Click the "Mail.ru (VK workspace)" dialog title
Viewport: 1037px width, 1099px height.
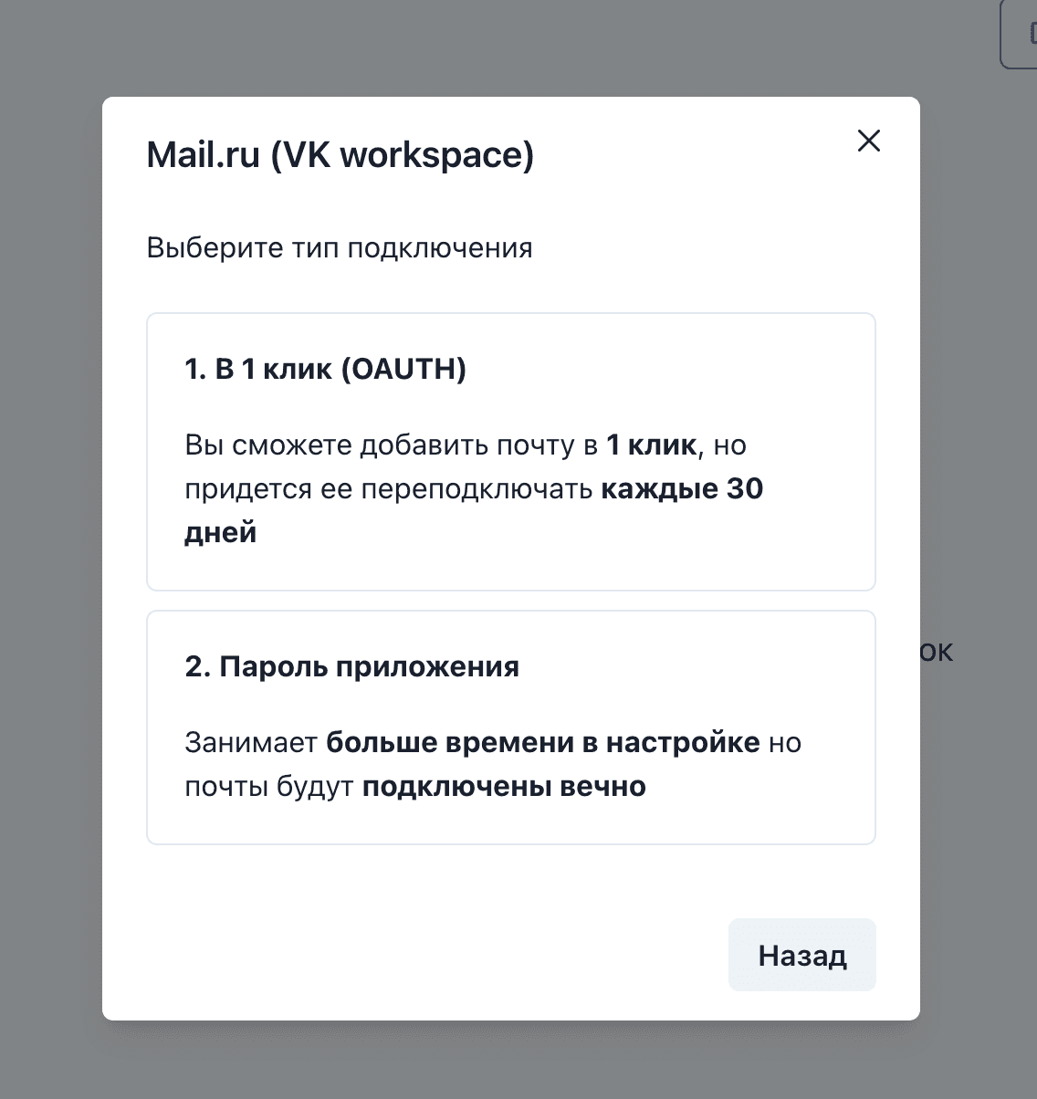[340, 154]
